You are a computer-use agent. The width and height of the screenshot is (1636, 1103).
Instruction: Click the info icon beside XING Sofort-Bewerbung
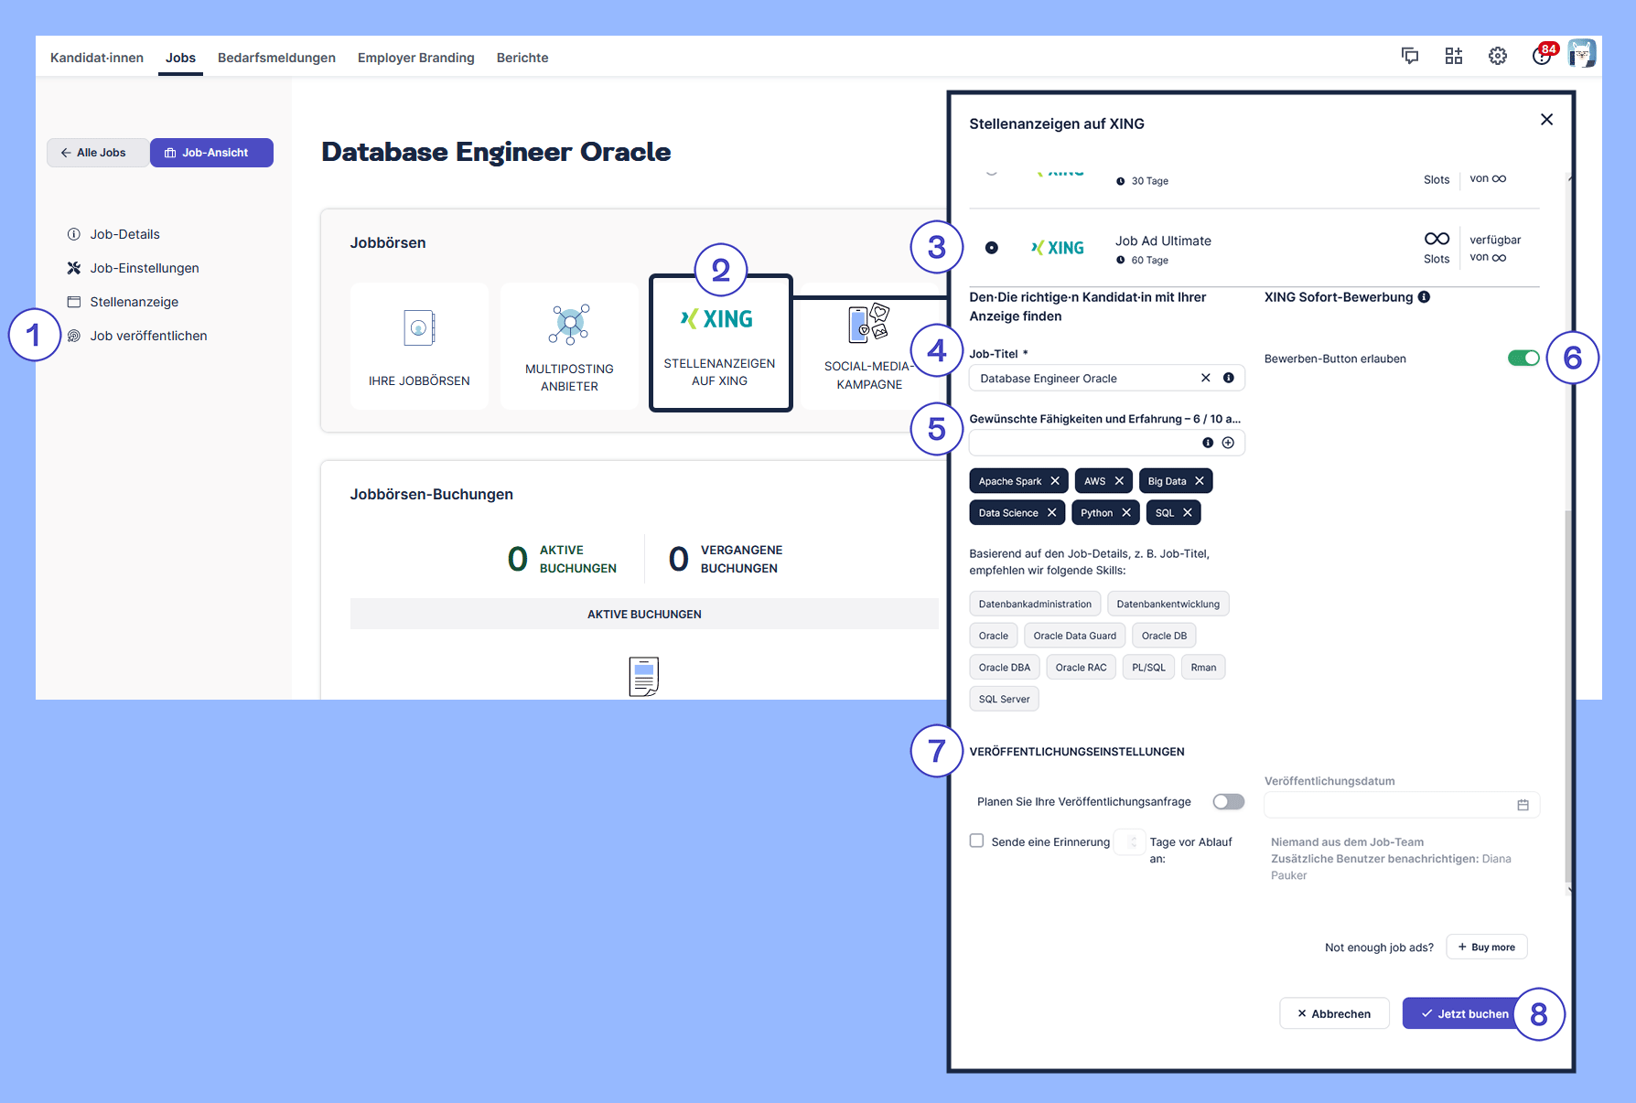(1424, 297)
